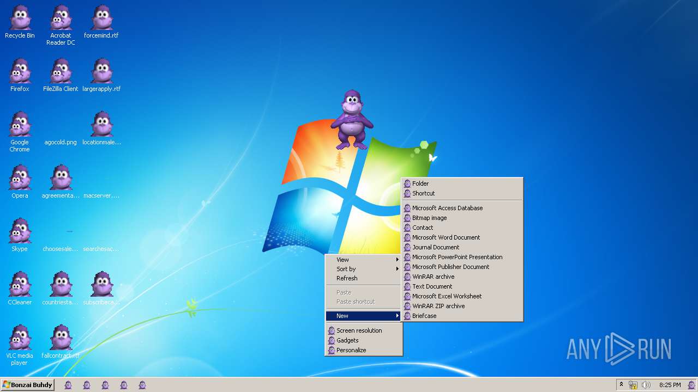The width and height of the screenshot is (698, 392).
Task: Choose the greyed-out Paste entry in the context menu
Action: [364, 292]
